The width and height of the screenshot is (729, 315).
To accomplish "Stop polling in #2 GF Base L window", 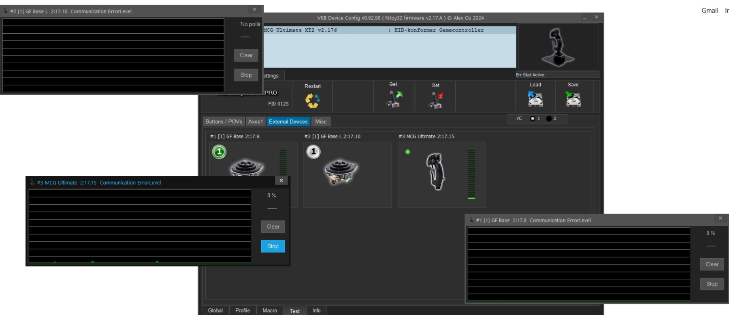I will pos(246,75).
